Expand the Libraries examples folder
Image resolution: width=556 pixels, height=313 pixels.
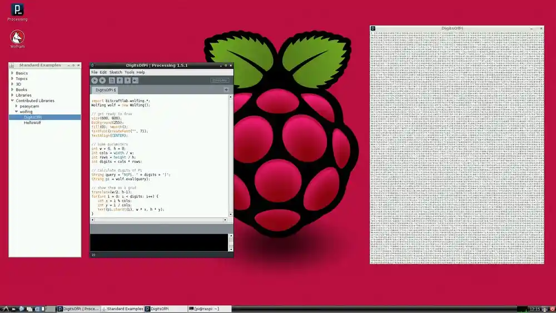(x=12, y=95)
